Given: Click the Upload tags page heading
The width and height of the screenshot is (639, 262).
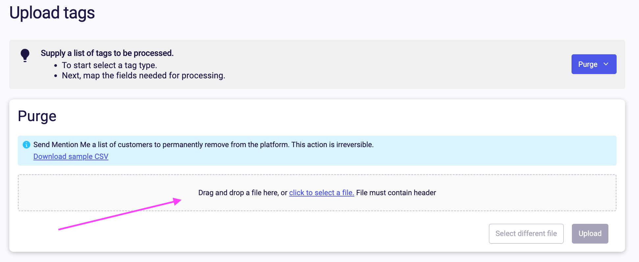Looking at the screenshot, I should coord(52,13).
